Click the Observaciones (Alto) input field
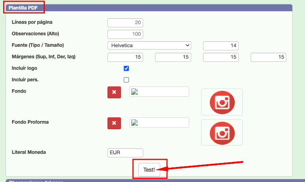305x182 pixels. [x=125, y=34]
